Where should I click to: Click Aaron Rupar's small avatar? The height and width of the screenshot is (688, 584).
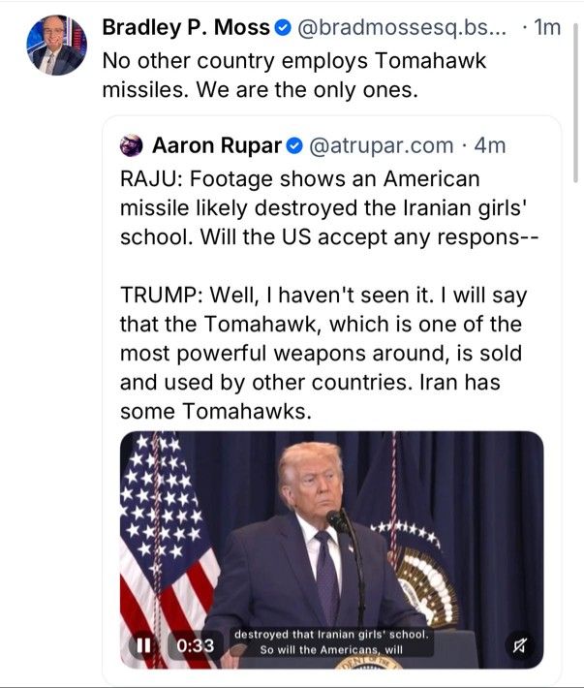[131, 145]
